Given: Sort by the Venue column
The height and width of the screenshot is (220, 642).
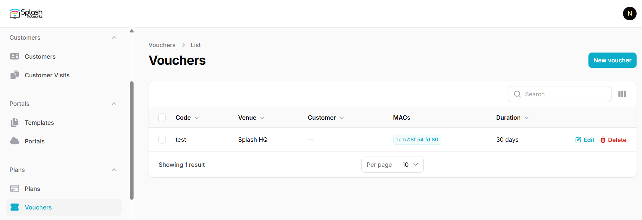Looking at the screenshot, I should click(251, 118).
